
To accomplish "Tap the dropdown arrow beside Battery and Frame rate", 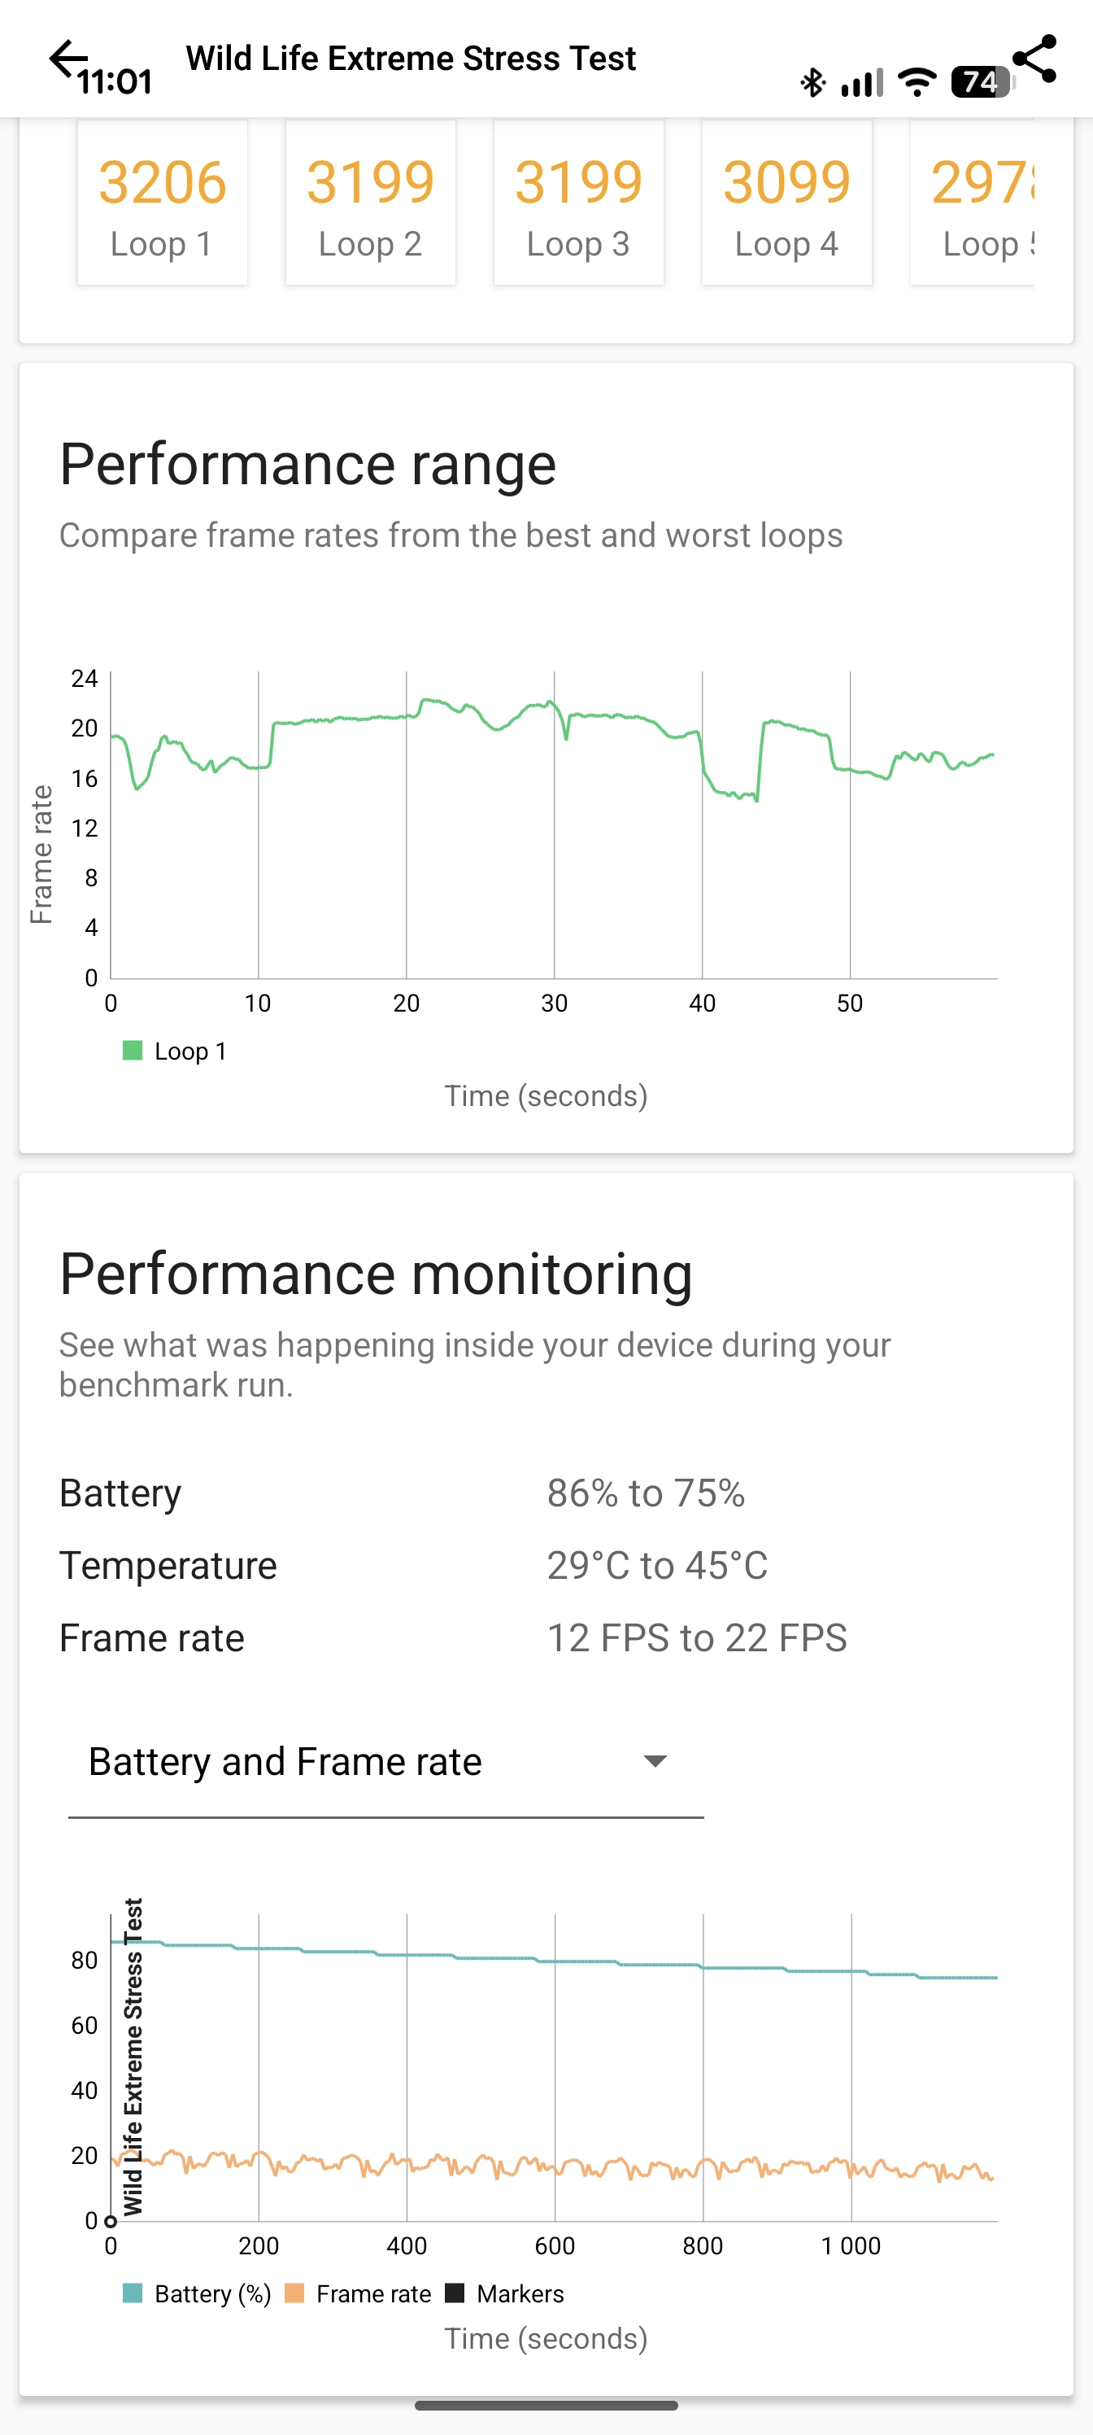I will 655,1761.
